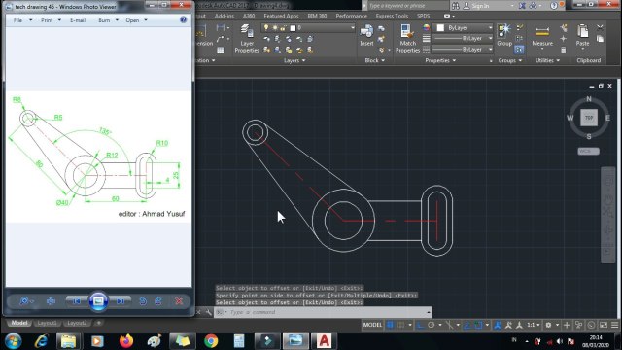This screenshot has width=622, height=350.
Task: Toggle object snap tracking in status bar
Action: (466, 325)
